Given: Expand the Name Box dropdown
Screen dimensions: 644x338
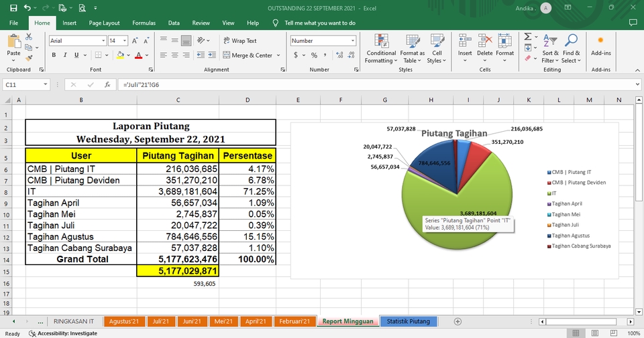Looking at the screenshot, I should point(45,84).
